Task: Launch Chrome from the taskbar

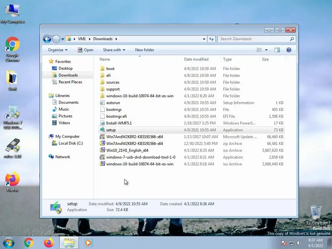Action: click(29, 243)
